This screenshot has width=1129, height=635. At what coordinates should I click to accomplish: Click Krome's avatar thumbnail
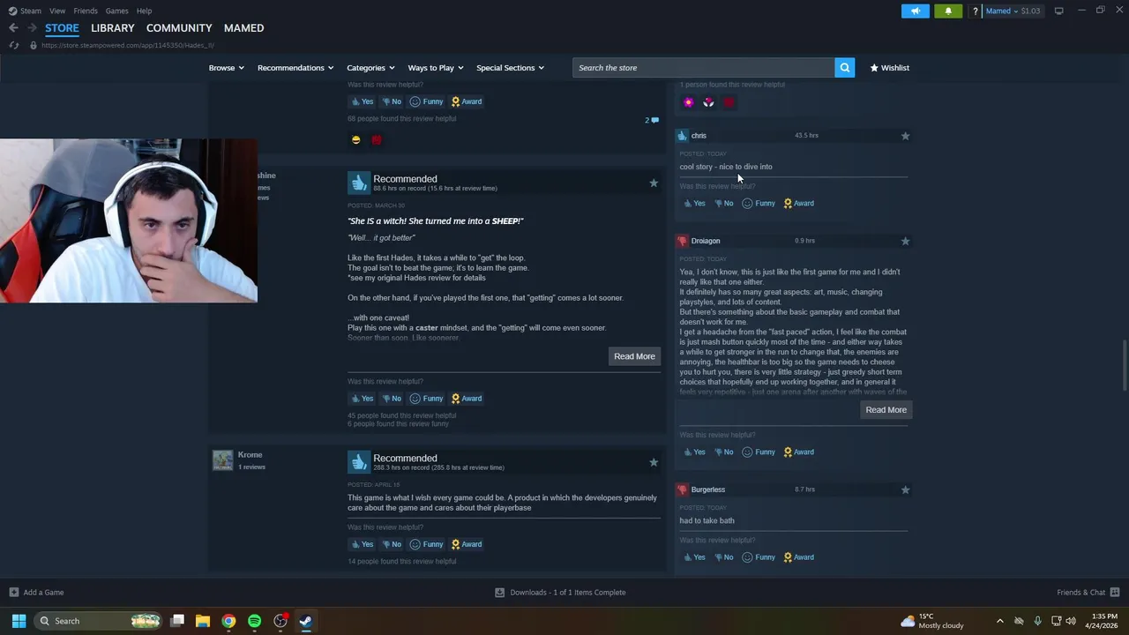pos(222,459)
